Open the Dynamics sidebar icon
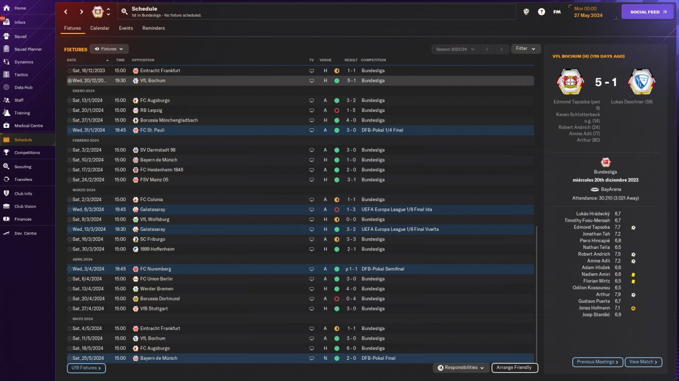The height and width of the screenshot is (381, 679). click(6, 62)
